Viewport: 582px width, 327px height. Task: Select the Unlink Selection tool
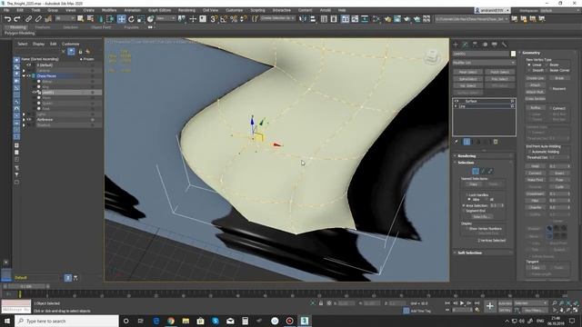tap(38, 19)
